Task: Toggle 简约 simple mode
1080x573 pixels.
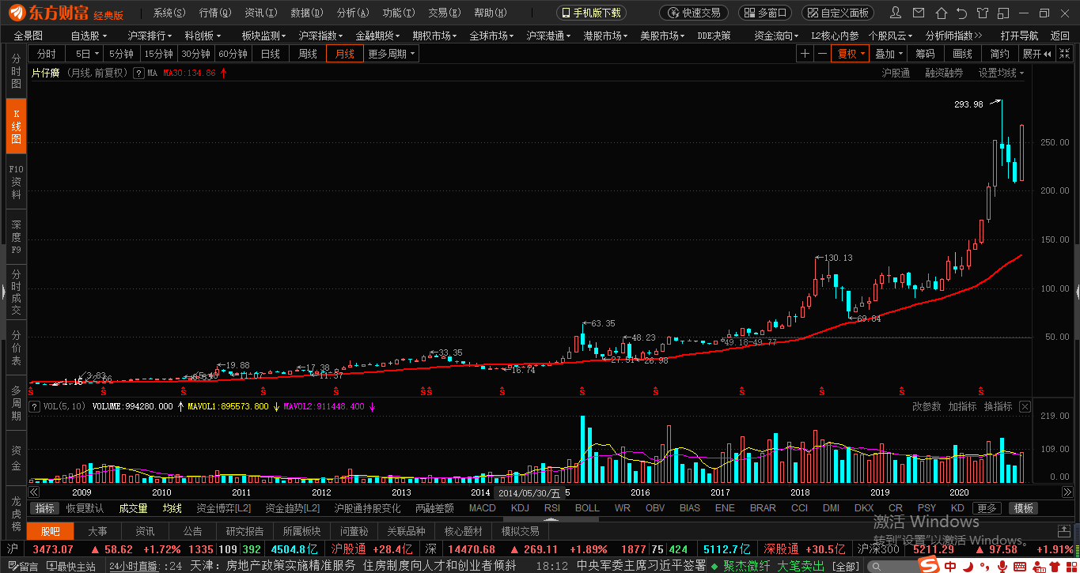Action: [999, 54]
